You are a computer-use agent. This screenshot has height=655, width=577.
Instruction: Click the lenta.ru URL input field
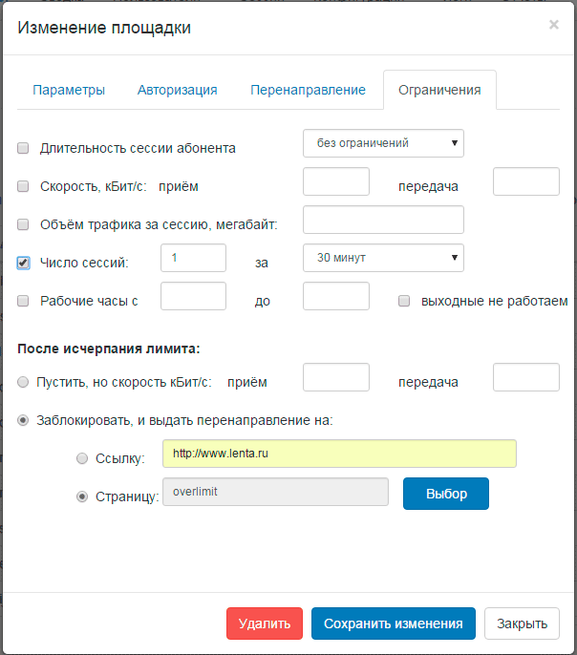click(x=339, y=454)
